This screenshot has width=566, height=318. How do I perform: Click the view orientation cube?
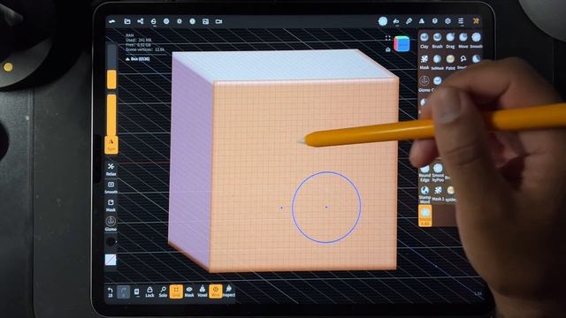[402, 44]
